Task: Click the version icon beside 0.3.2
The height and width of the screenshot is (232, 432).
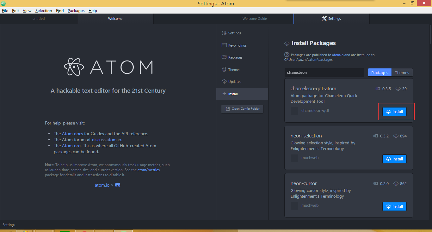Action: [x=376, y=136]
